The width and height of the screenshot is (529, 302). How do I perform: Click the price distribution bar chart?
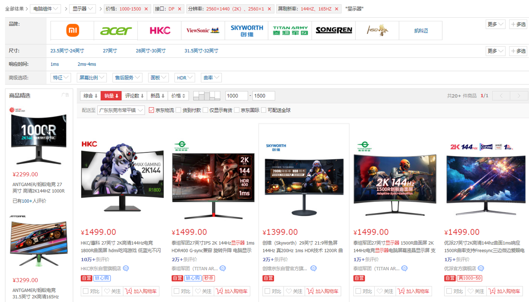pos(206,96)
